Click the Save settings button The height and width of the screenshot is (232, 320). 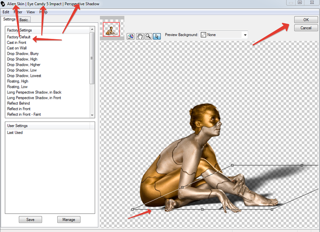coord(30,220)
